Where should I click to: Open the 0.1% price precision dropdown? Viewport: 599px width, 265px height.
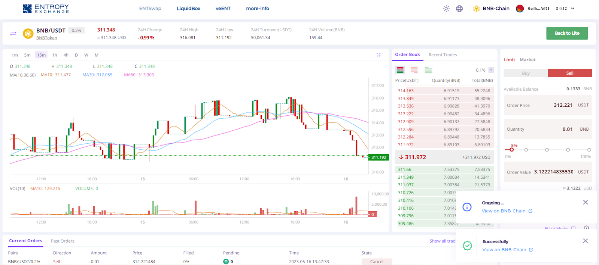point(491,70)
